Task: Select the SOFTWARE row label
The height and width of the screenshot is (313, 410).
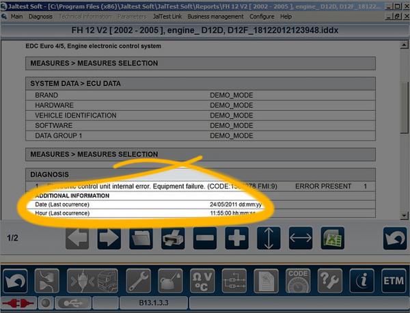Action: coord(53,126)
